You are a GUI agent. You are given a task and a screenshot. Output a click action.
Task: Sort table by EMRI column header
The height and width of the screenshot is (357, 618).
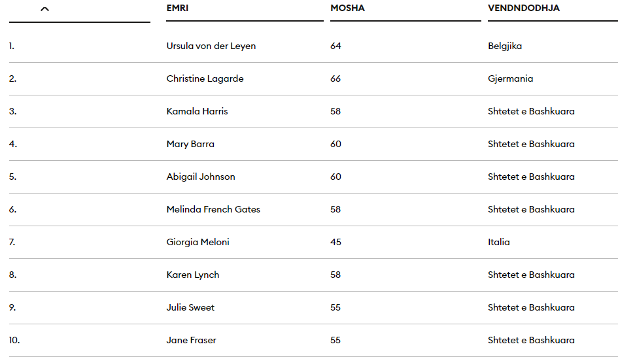pos(177,8)
